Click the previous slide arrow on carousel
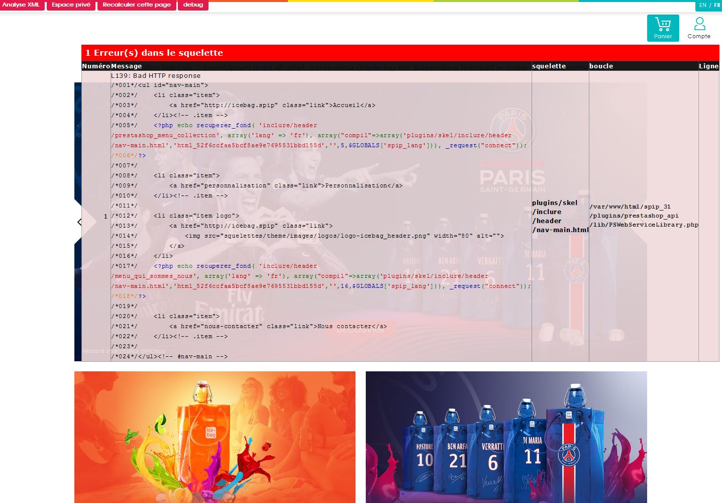 tap(79, 222)
